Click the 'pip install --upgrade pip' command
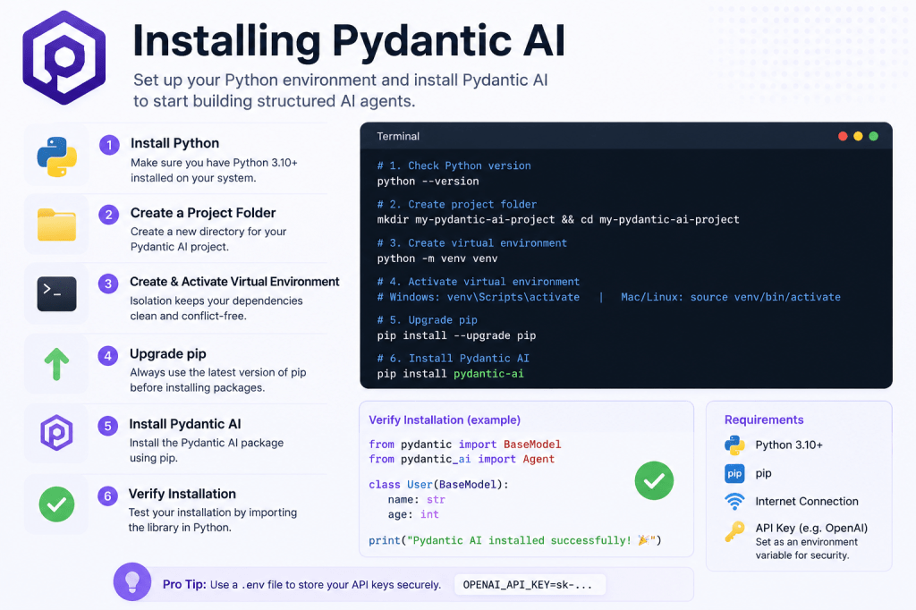 [456, 335]
